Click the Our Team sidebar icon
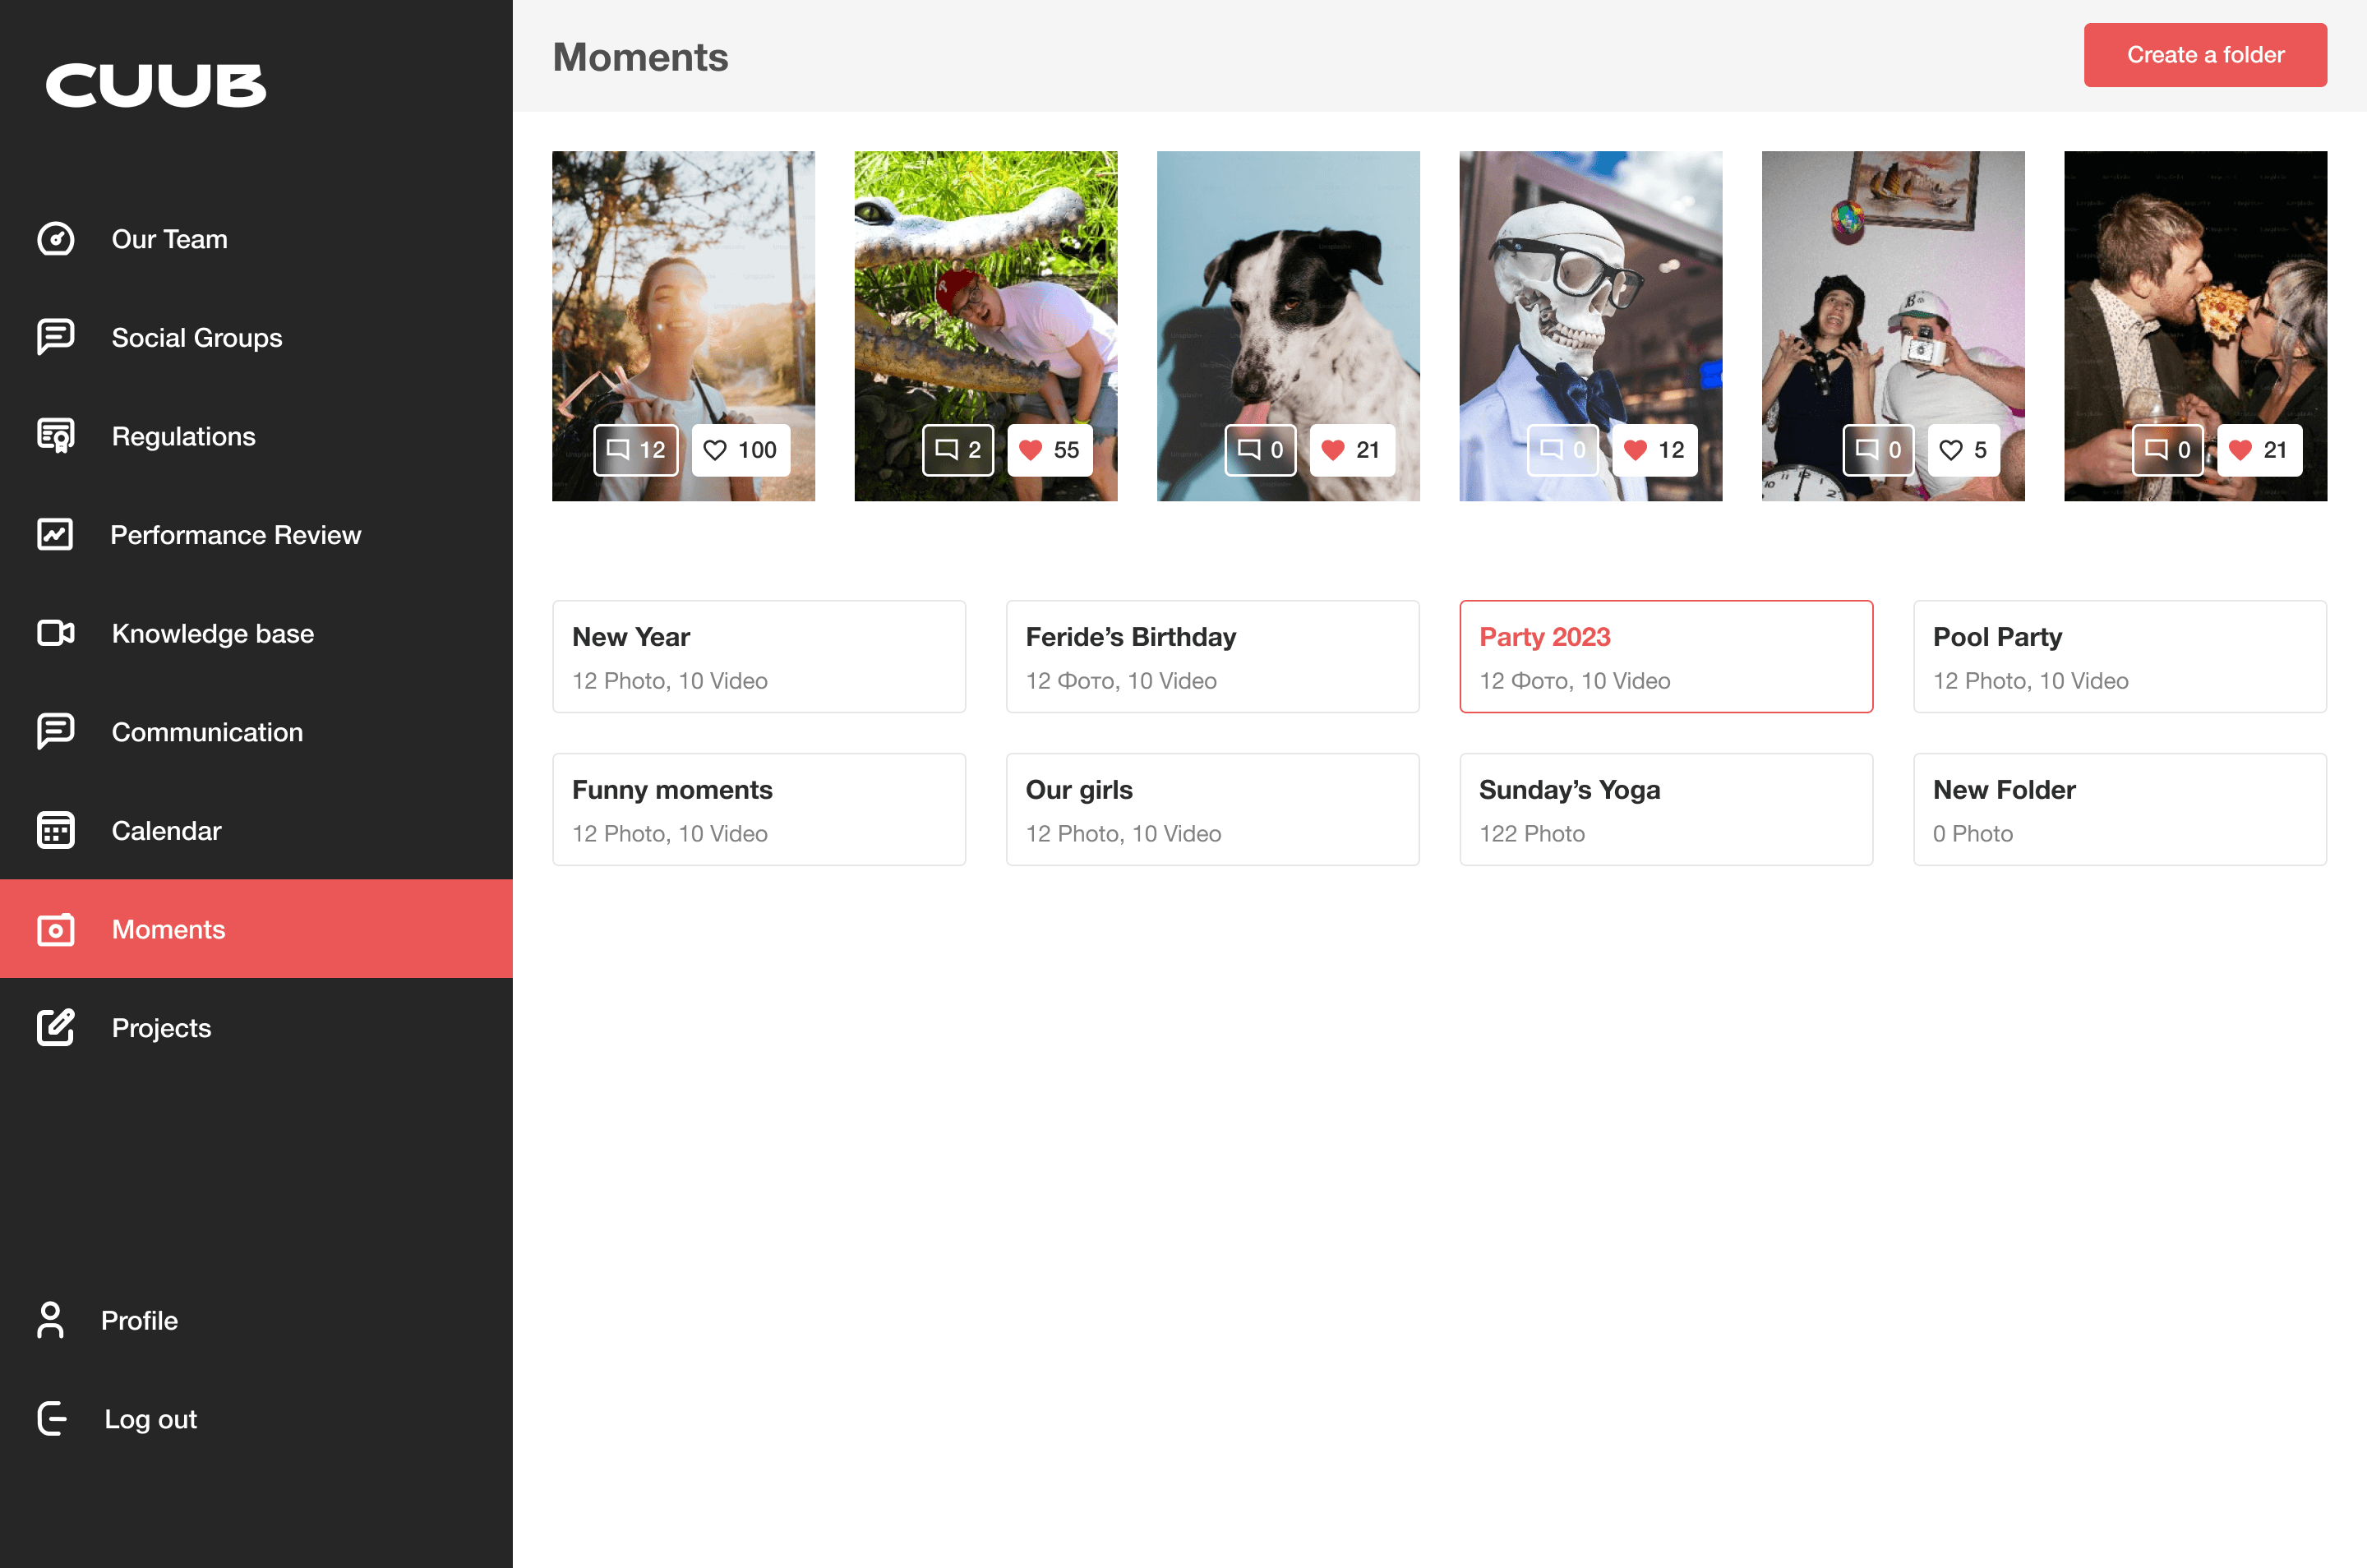The image size is (2367, 1568). pyautogui.click(x=56, y=239)
